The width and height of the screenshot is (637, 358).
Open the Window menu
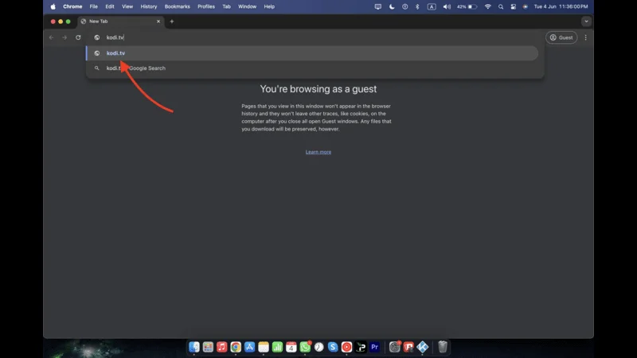(247, 6)
